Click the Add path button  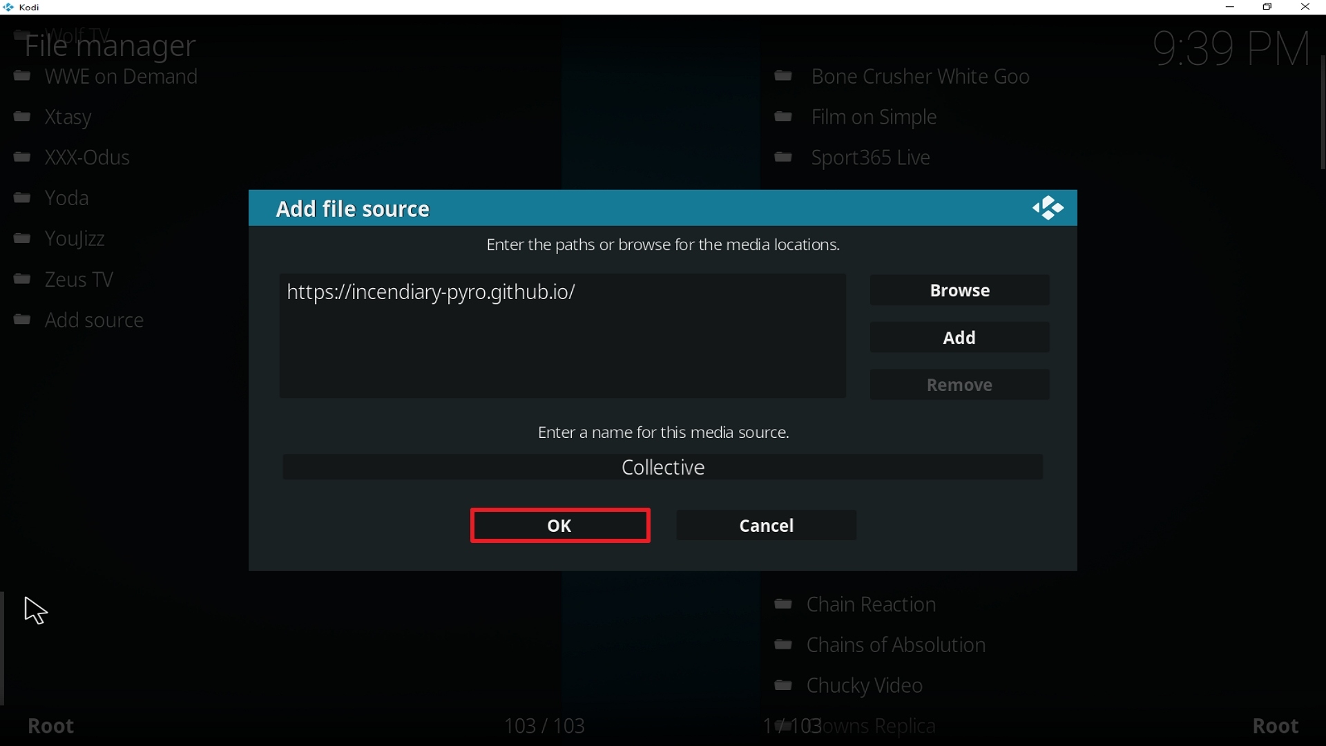[x=960, y=338]
